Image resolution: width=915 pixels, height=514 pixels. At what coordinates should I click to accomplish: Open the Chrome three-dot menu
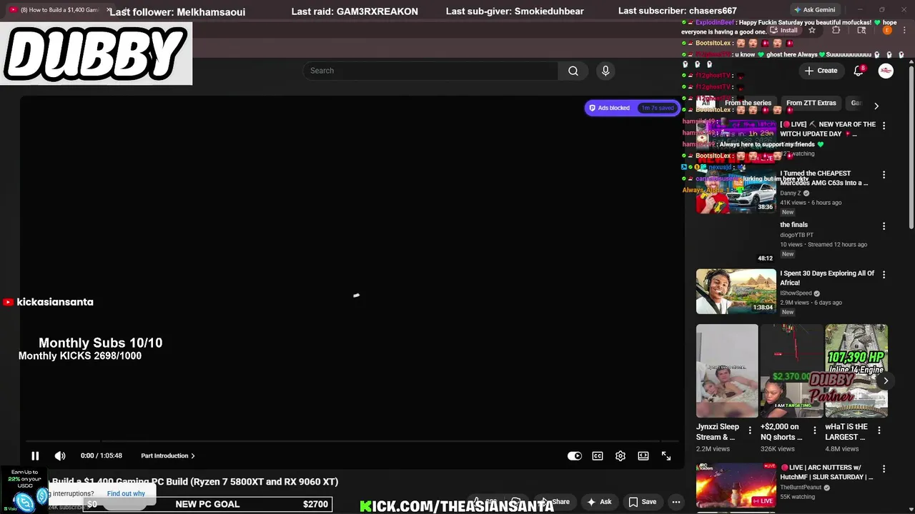(904, 31)
